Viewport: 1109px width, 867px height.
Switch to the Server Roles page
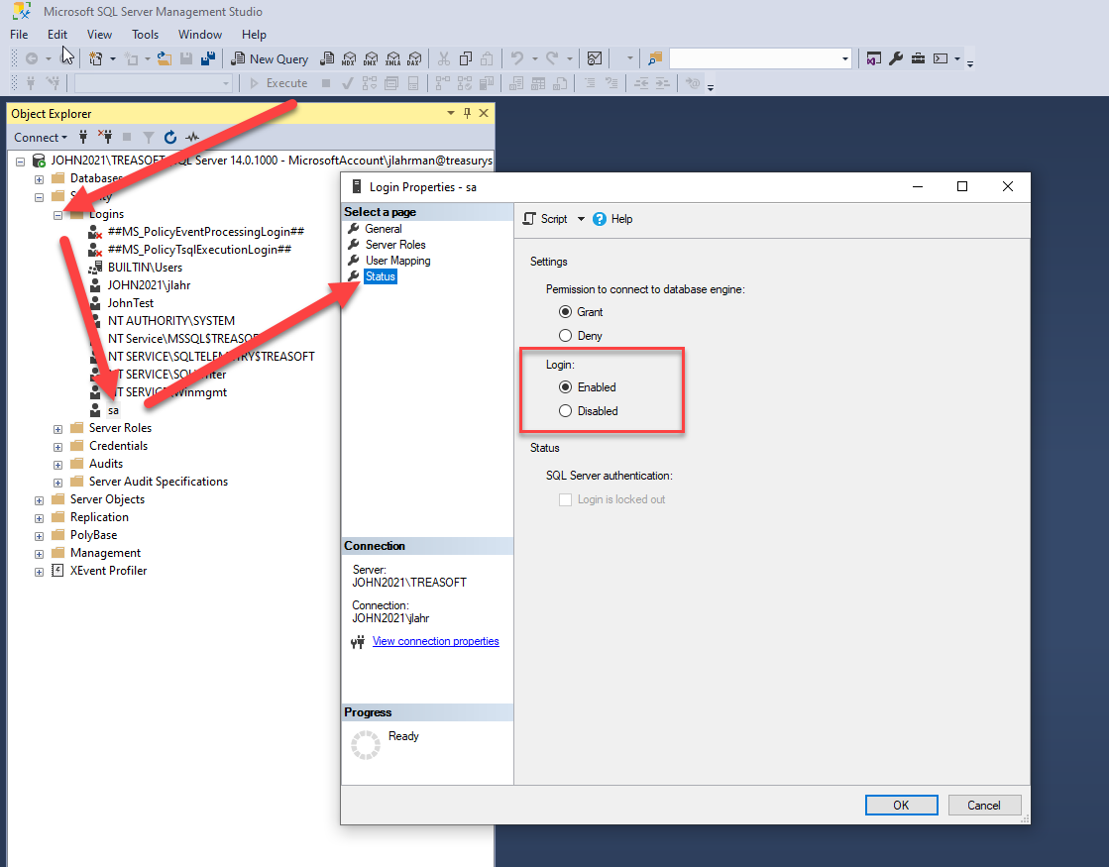pos(395,245)
